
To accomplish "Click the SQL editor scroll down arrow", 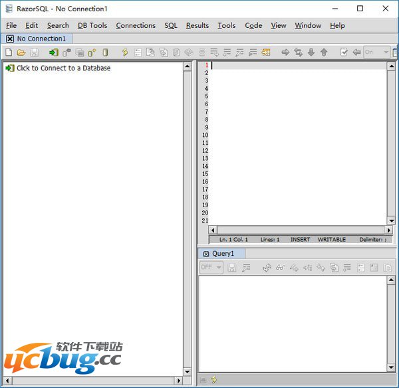I will 391,221.
